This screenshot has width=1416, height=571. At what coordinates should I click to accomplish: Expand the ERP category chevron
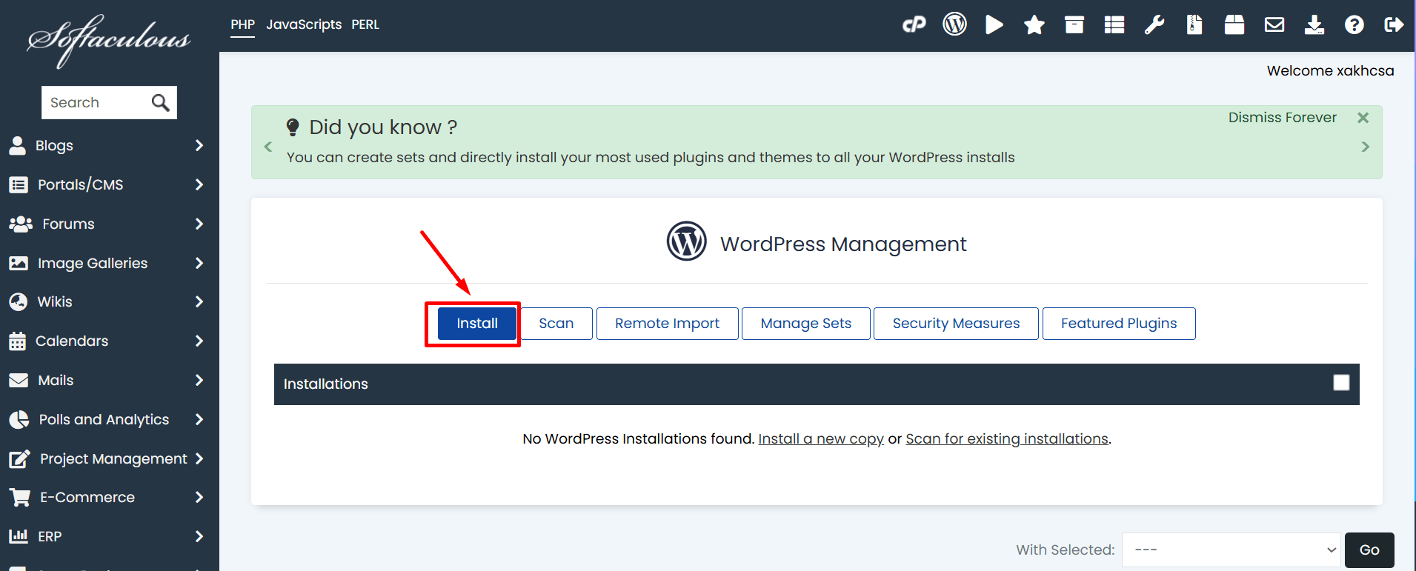(x=199, y=536)
